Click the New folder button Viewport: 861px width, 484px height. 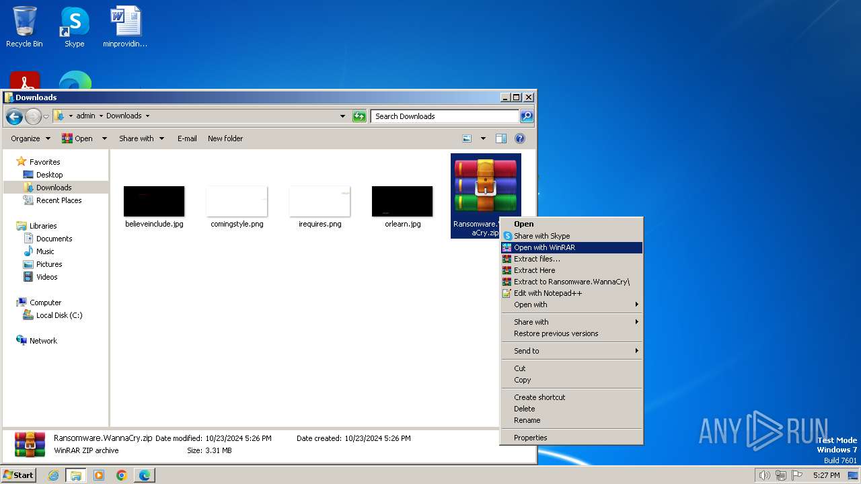[x=225, y=138]
